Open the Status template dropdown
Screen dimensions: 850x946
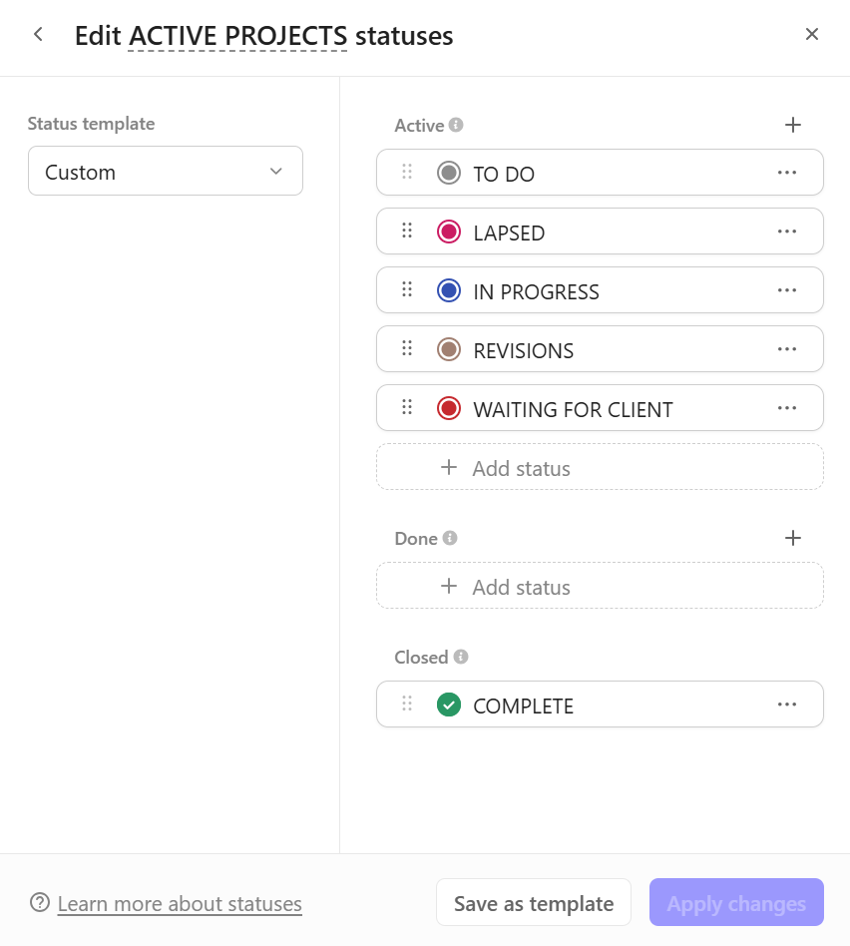166,172
